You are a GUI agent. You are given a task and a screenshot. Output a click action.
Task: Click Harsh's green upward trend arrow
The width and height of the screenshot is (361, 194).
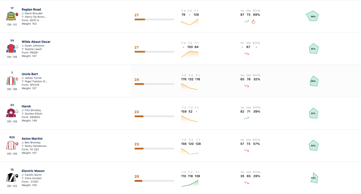(x=246, y=118)
